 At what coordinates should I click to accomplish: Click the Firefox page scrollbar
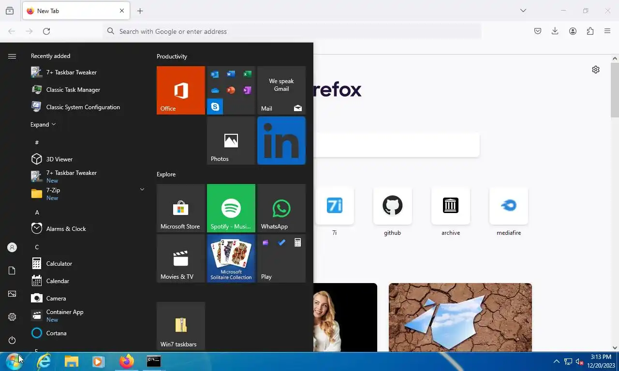[615, 90]
